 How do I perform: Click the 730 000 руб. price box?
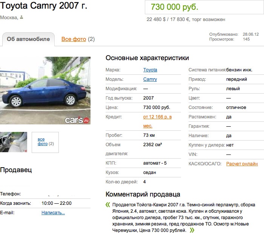[x=204, y=7]
